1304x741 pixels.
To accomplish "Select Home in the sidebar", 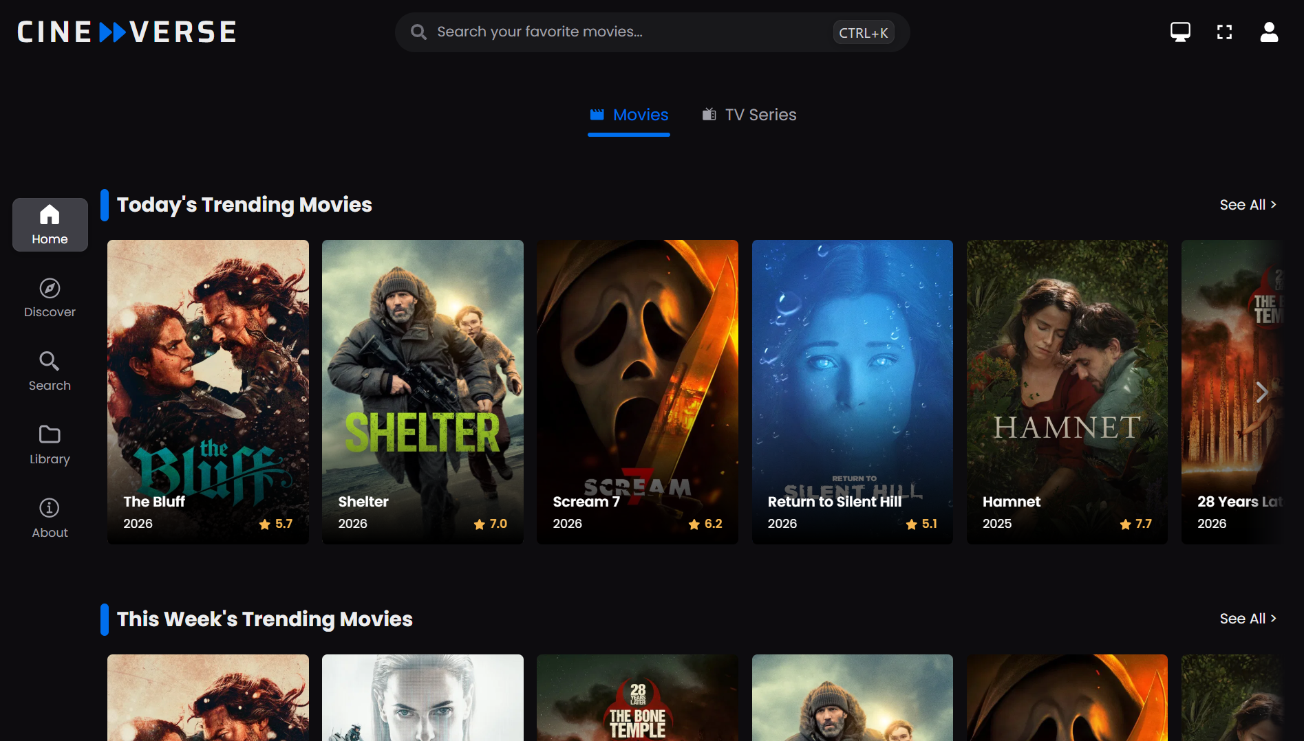I will click(x=49, y=225).
